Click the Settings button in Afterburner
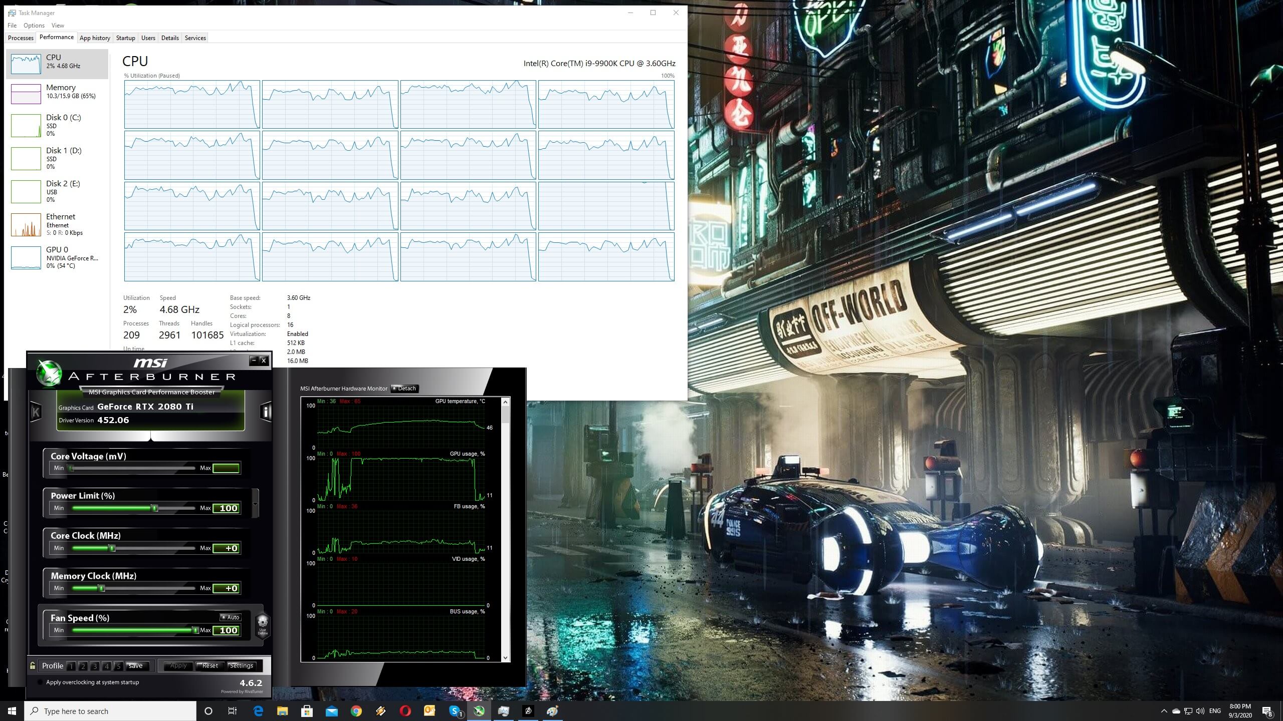This screenshot has height=721, width=1283. pyautogui.click(x=242, y=665)
